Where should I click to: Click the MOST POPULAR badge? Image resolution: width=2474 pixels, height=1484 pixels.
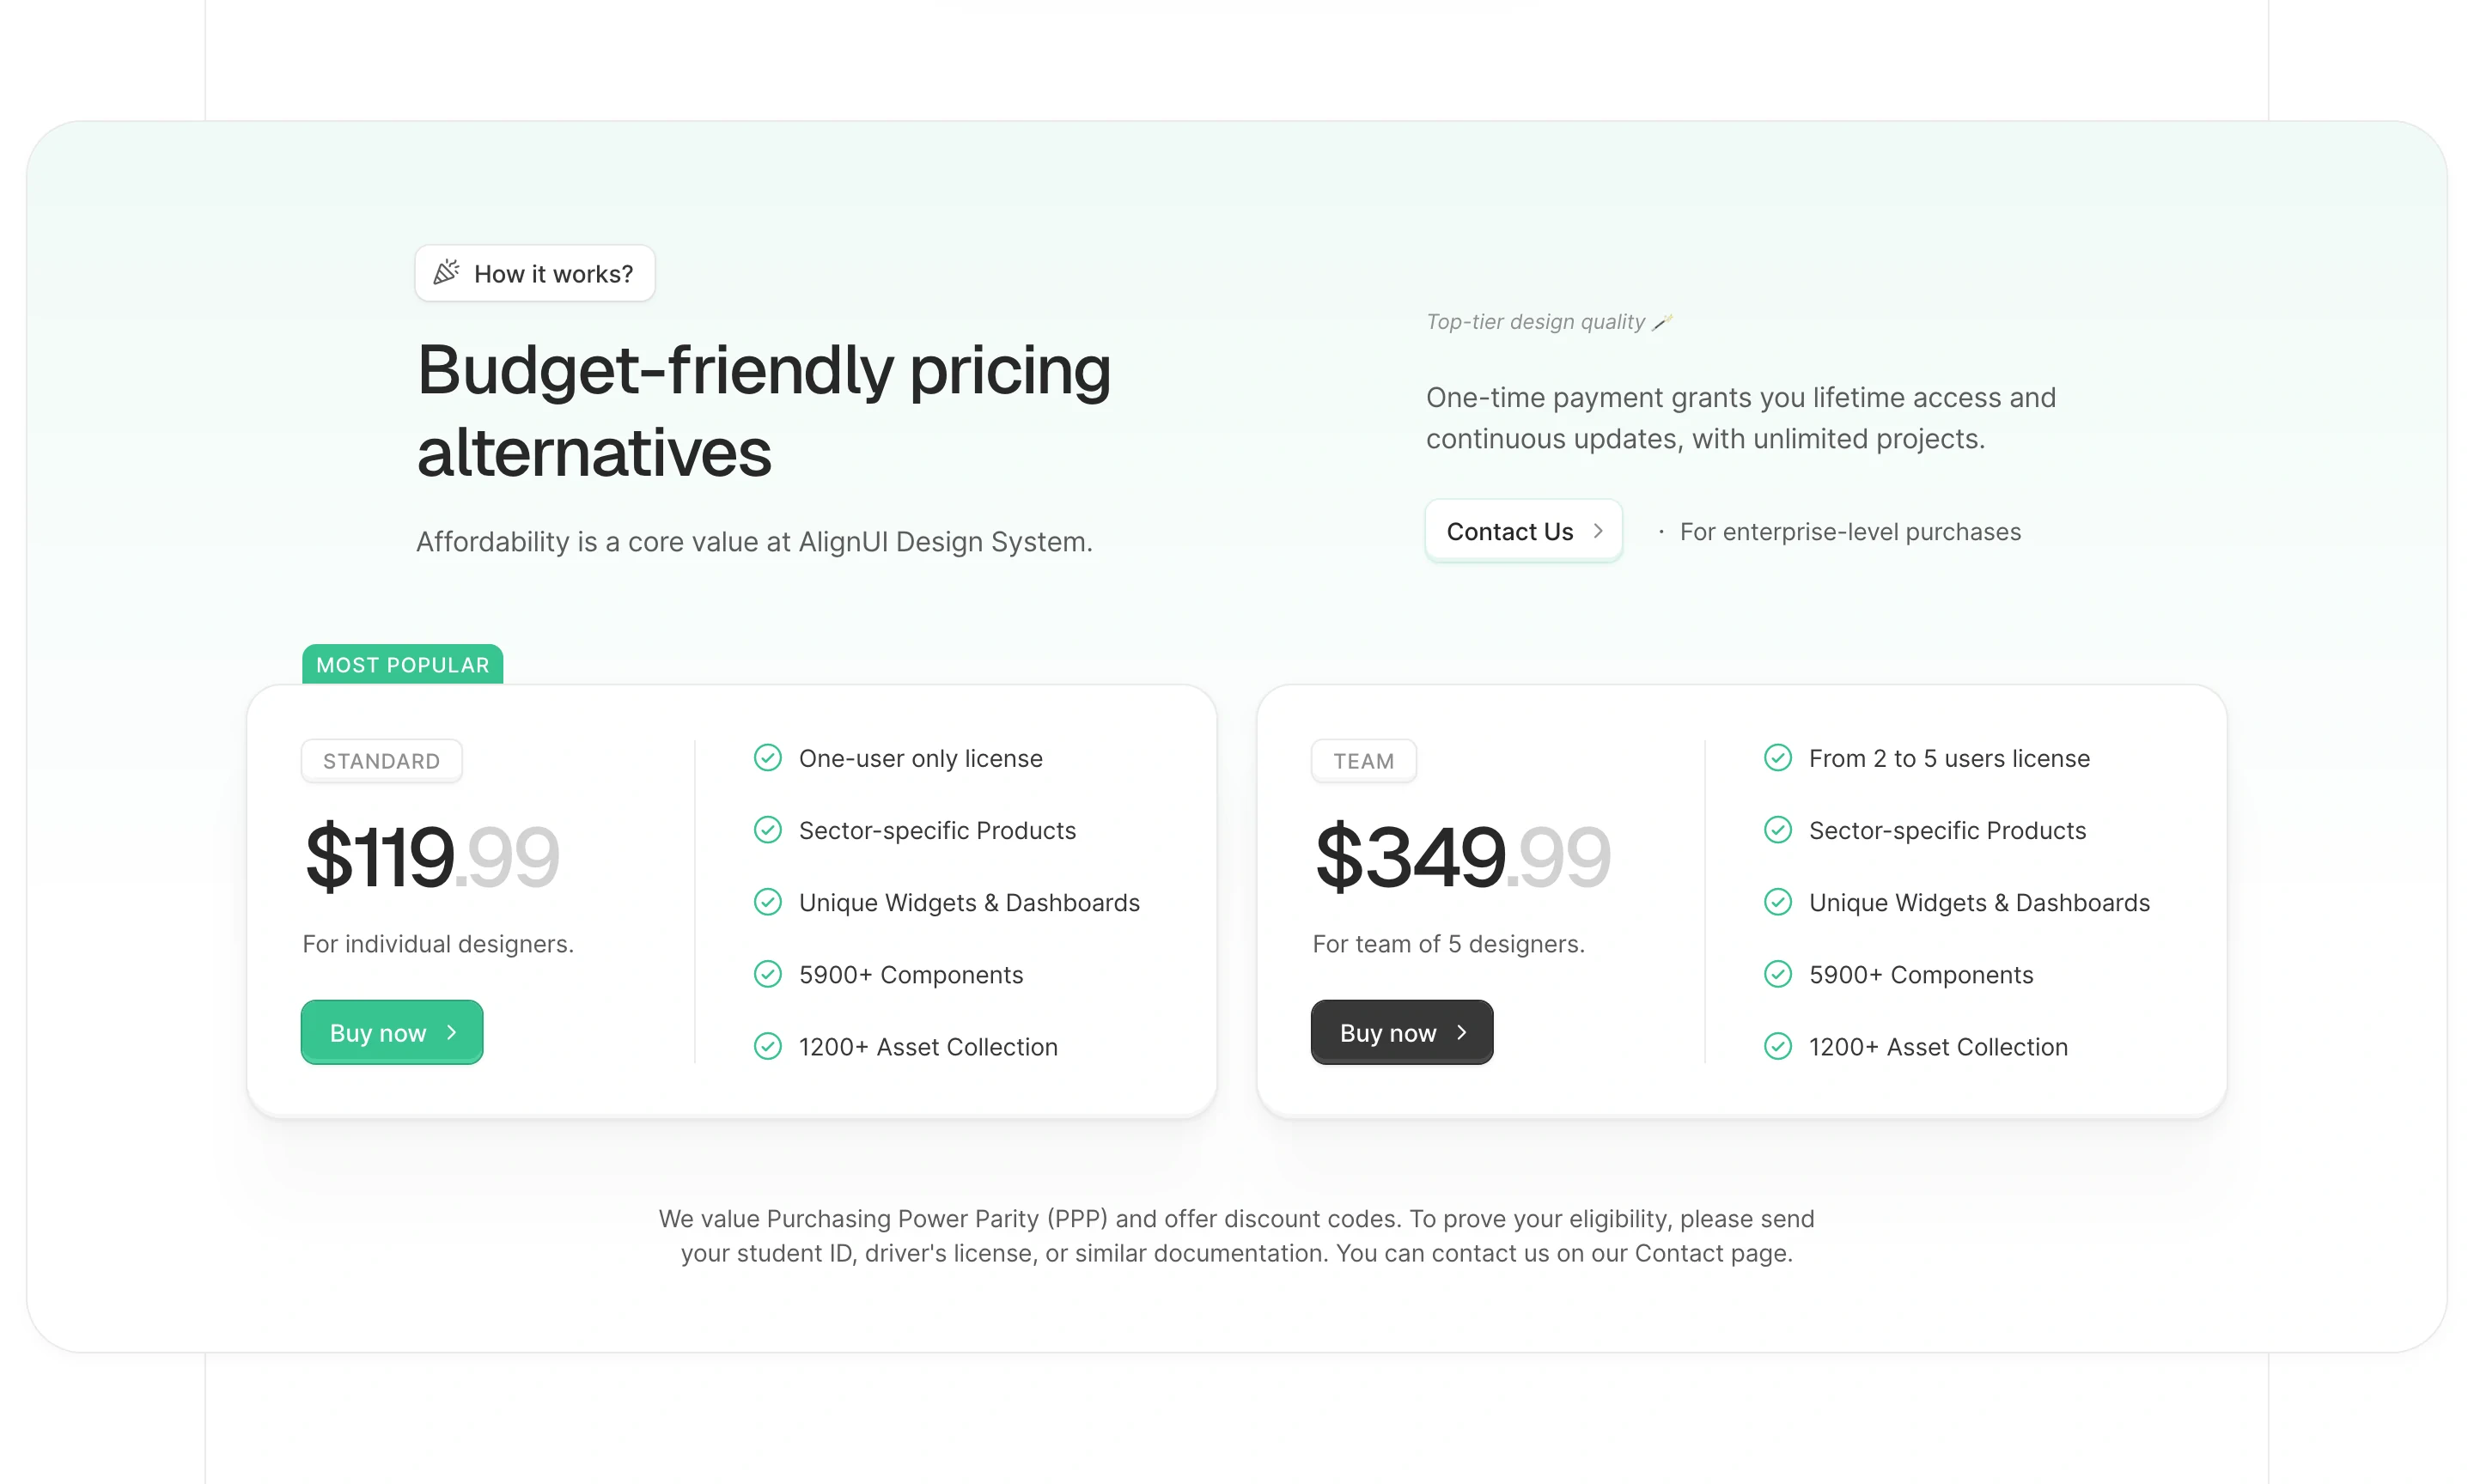pyautogui.click(x=401, y=664)
